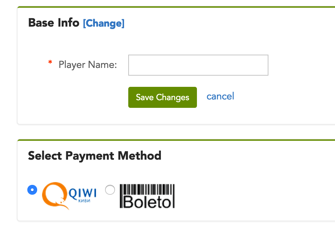Click the red required-field asterisk
This screenshot has width=335, height=229.
pyautogui.click(x=50, y=63)
